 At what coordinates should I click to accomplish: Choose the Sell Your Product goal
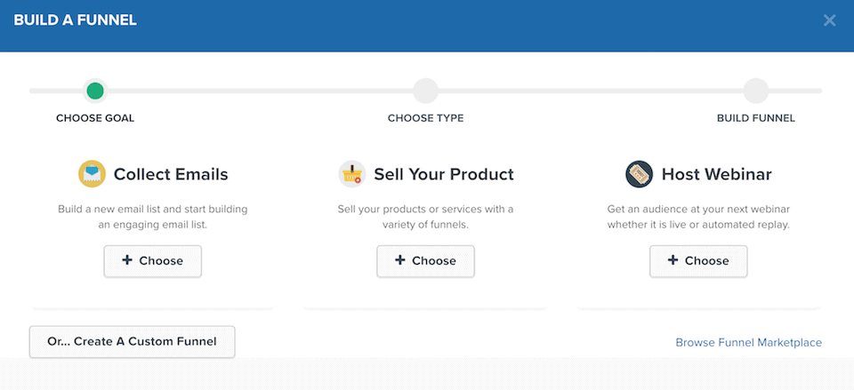click(425, 261)
